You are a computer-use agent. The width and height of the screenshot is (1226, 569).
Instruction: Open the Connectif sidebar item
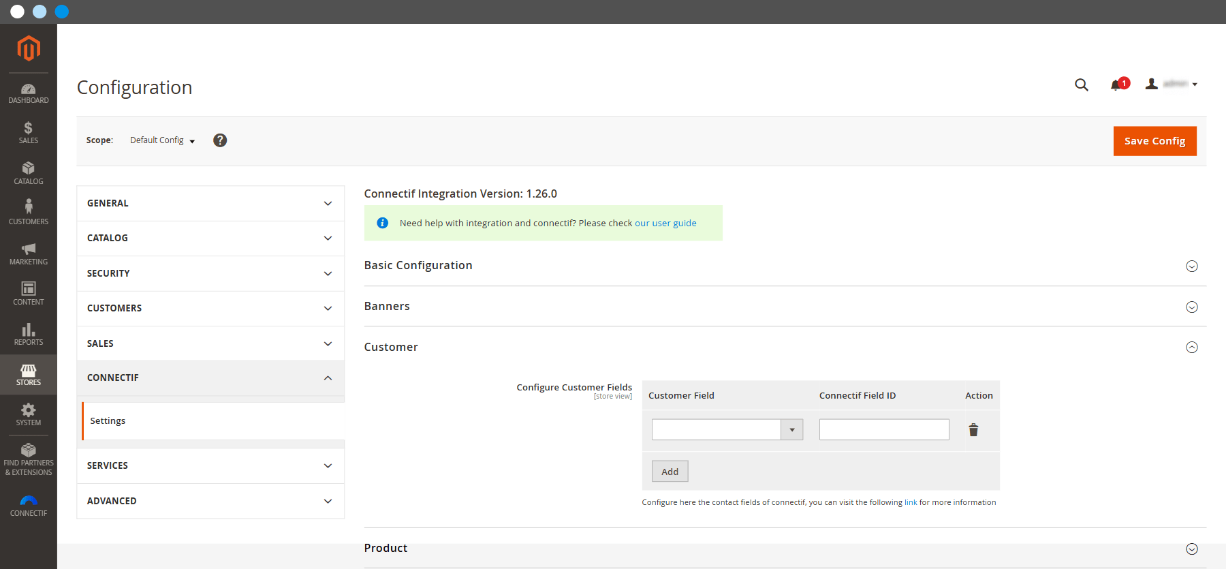click(x=29, y=506)
